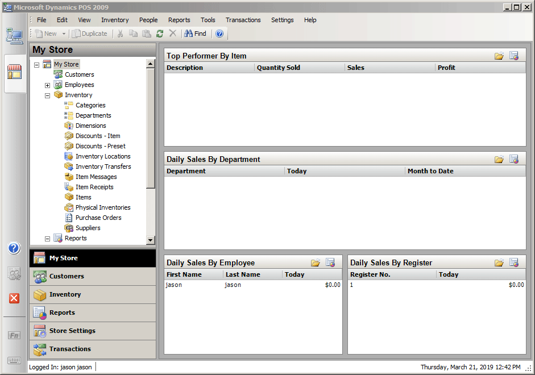
Task: Open folder icon in Top Performer By Item panel
Action: [499, 56]
